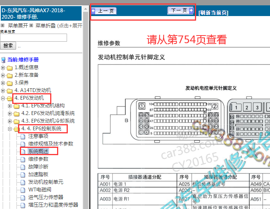Viewport: 270px width, 209px height.
Task: Click page icon beside 维修规格及技术参数
Action: pos(23,144)
